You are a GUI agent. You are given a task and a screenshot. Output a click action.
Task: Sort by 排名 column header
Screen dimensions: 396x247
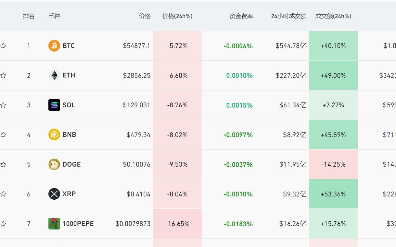click(x=29, y=16)
